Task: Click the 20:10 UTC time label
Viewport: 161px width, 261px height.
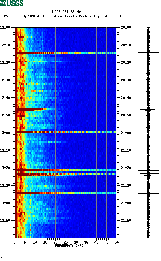Action: tap(126, 45)
